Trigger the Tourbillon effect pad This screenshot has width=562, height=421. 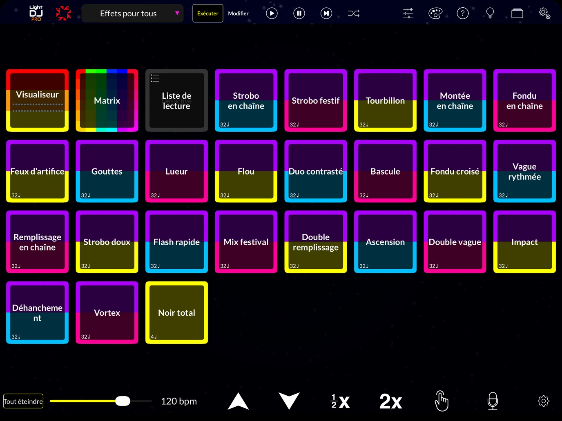[x=385, y=100]
